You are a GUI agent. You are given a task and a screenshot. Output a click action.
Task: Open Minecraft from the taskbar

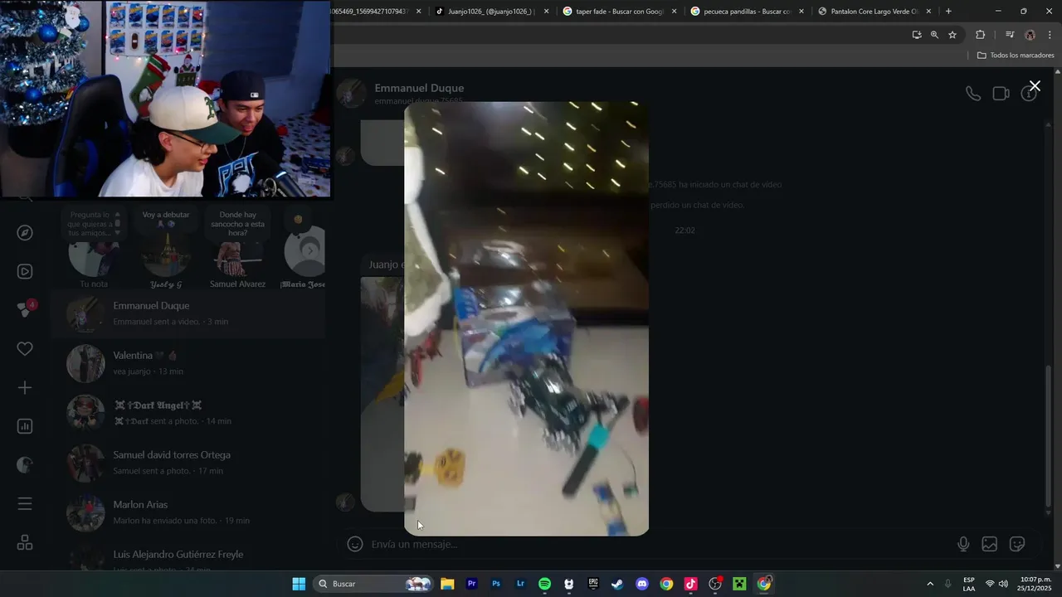point(739,584)
